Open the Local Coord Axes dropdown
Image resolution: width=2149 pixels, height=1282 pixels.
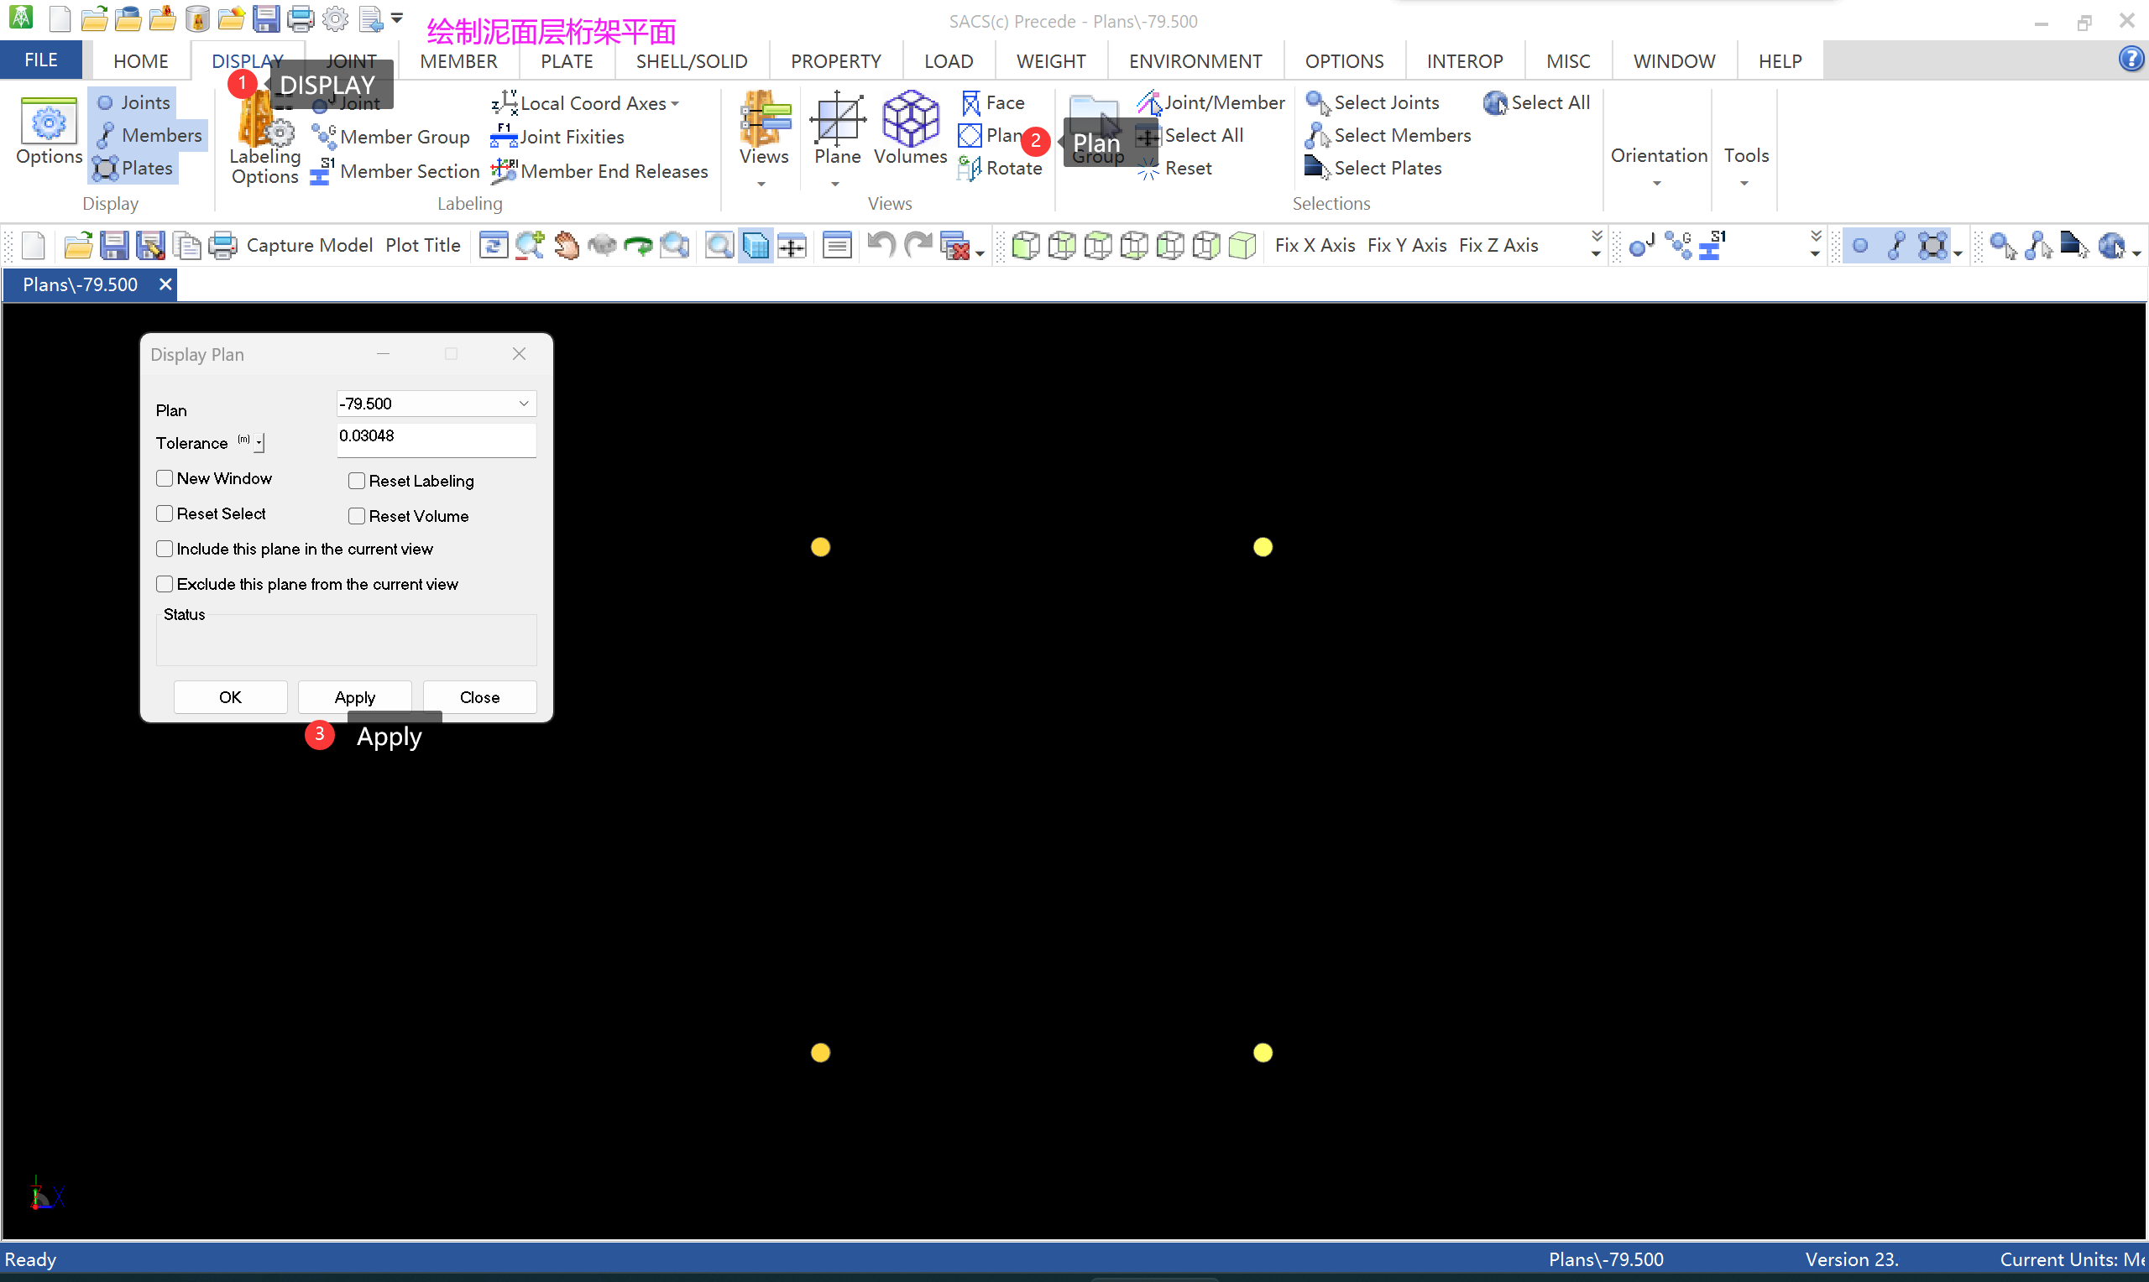coord(675,104)
